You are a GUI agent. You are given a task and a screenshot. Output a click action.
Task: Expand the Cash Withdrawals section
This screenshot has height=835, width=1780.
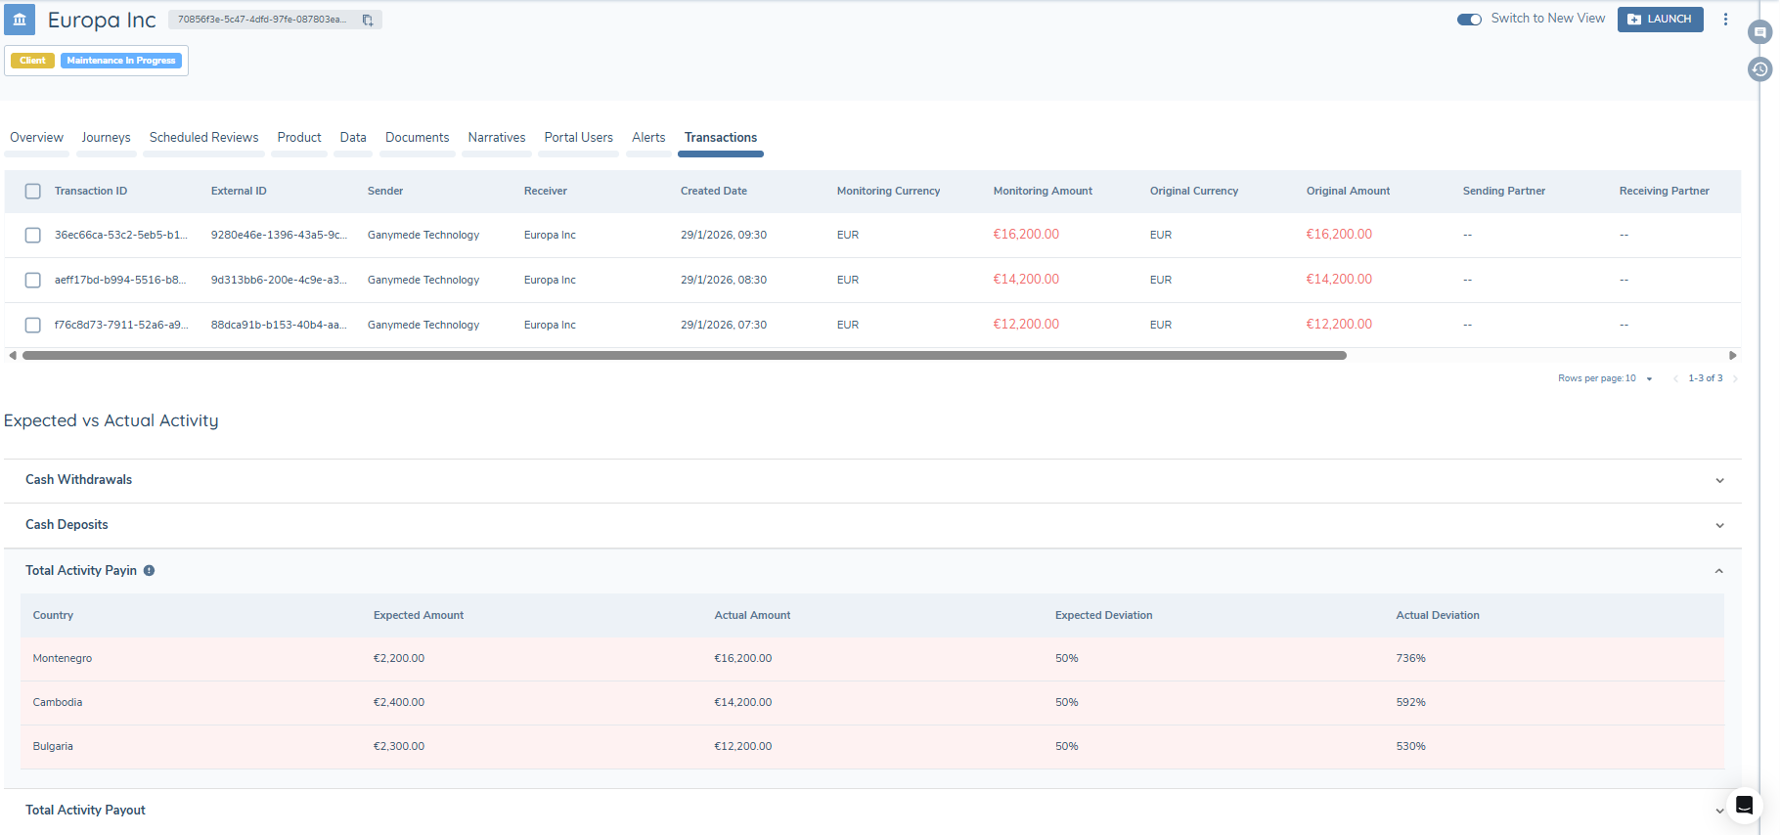(1719, 480)
